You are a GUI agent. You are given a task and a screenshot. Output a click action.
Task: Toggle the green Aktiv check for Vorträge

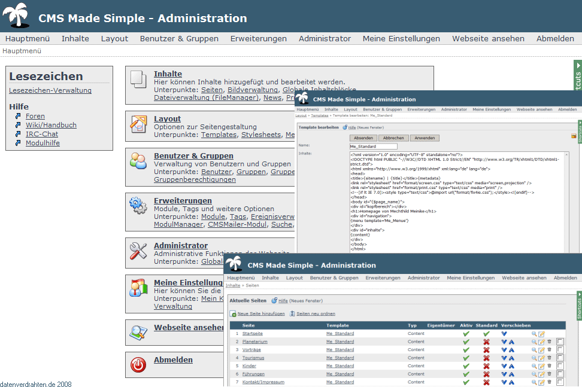(466, 350)
